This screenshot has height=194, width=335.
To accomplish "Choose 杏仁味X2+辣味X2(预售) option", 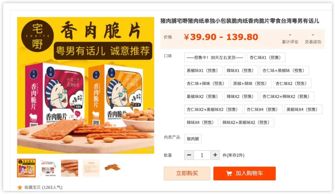I will [x=287, y=96].
